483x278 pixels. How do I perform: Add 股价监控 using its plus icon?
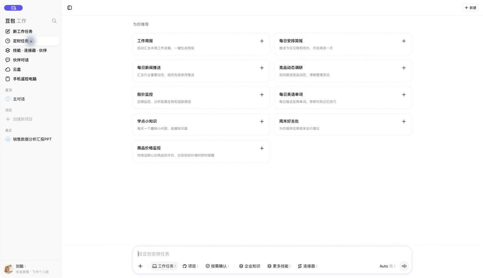coord(262,95)
